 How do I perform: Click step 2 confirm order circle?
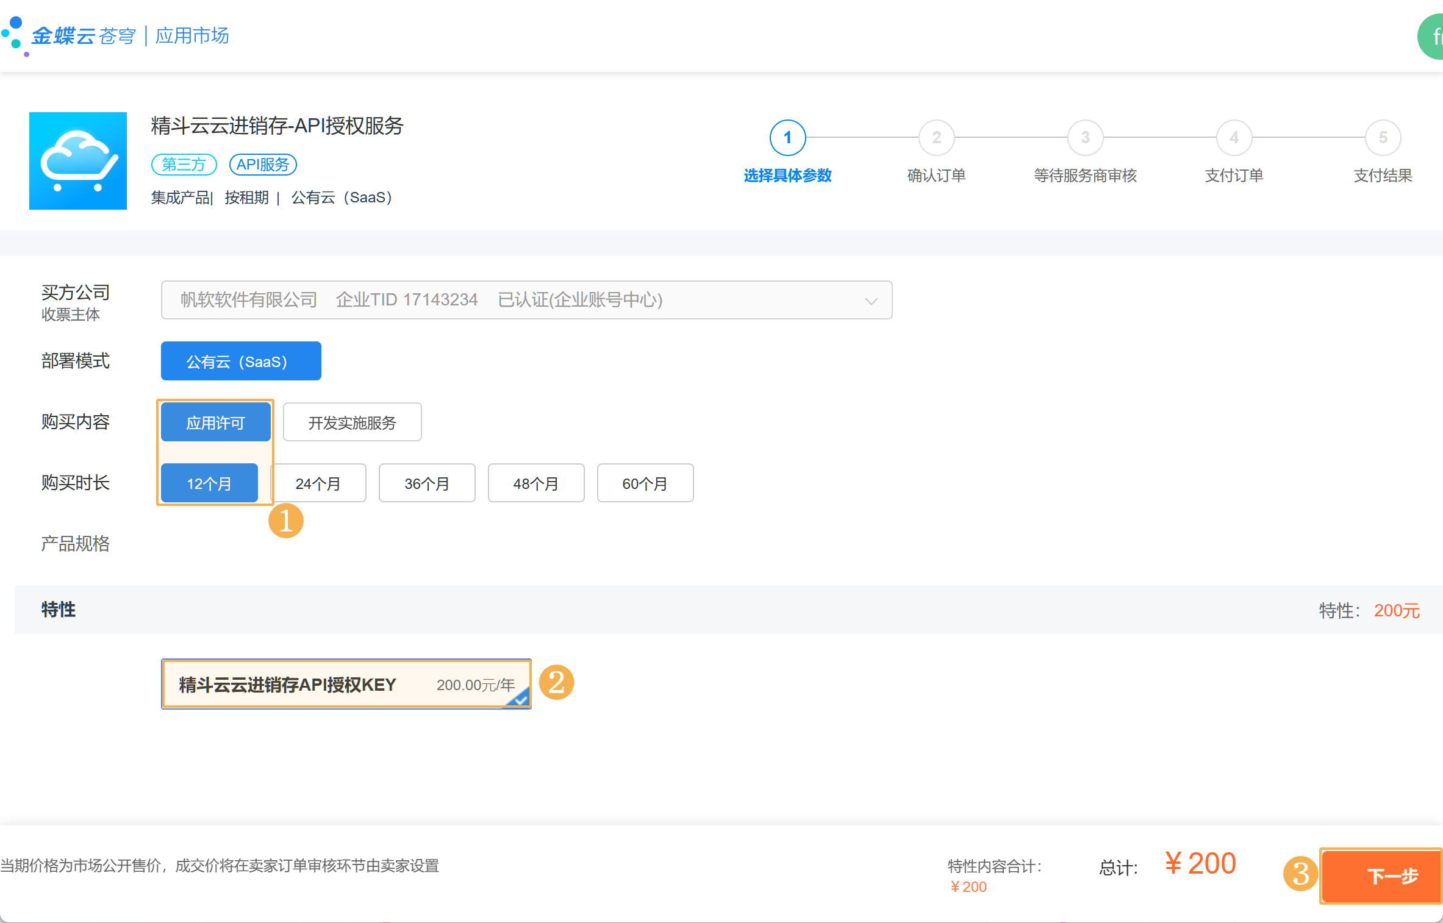936,138
